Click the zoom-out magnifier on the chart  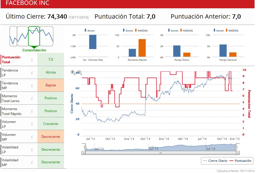[79, 72]
